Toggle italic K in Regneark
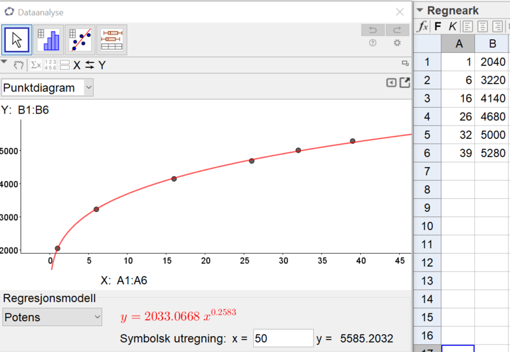The width and height of the screenshot is (510, 352). point(453,26)
